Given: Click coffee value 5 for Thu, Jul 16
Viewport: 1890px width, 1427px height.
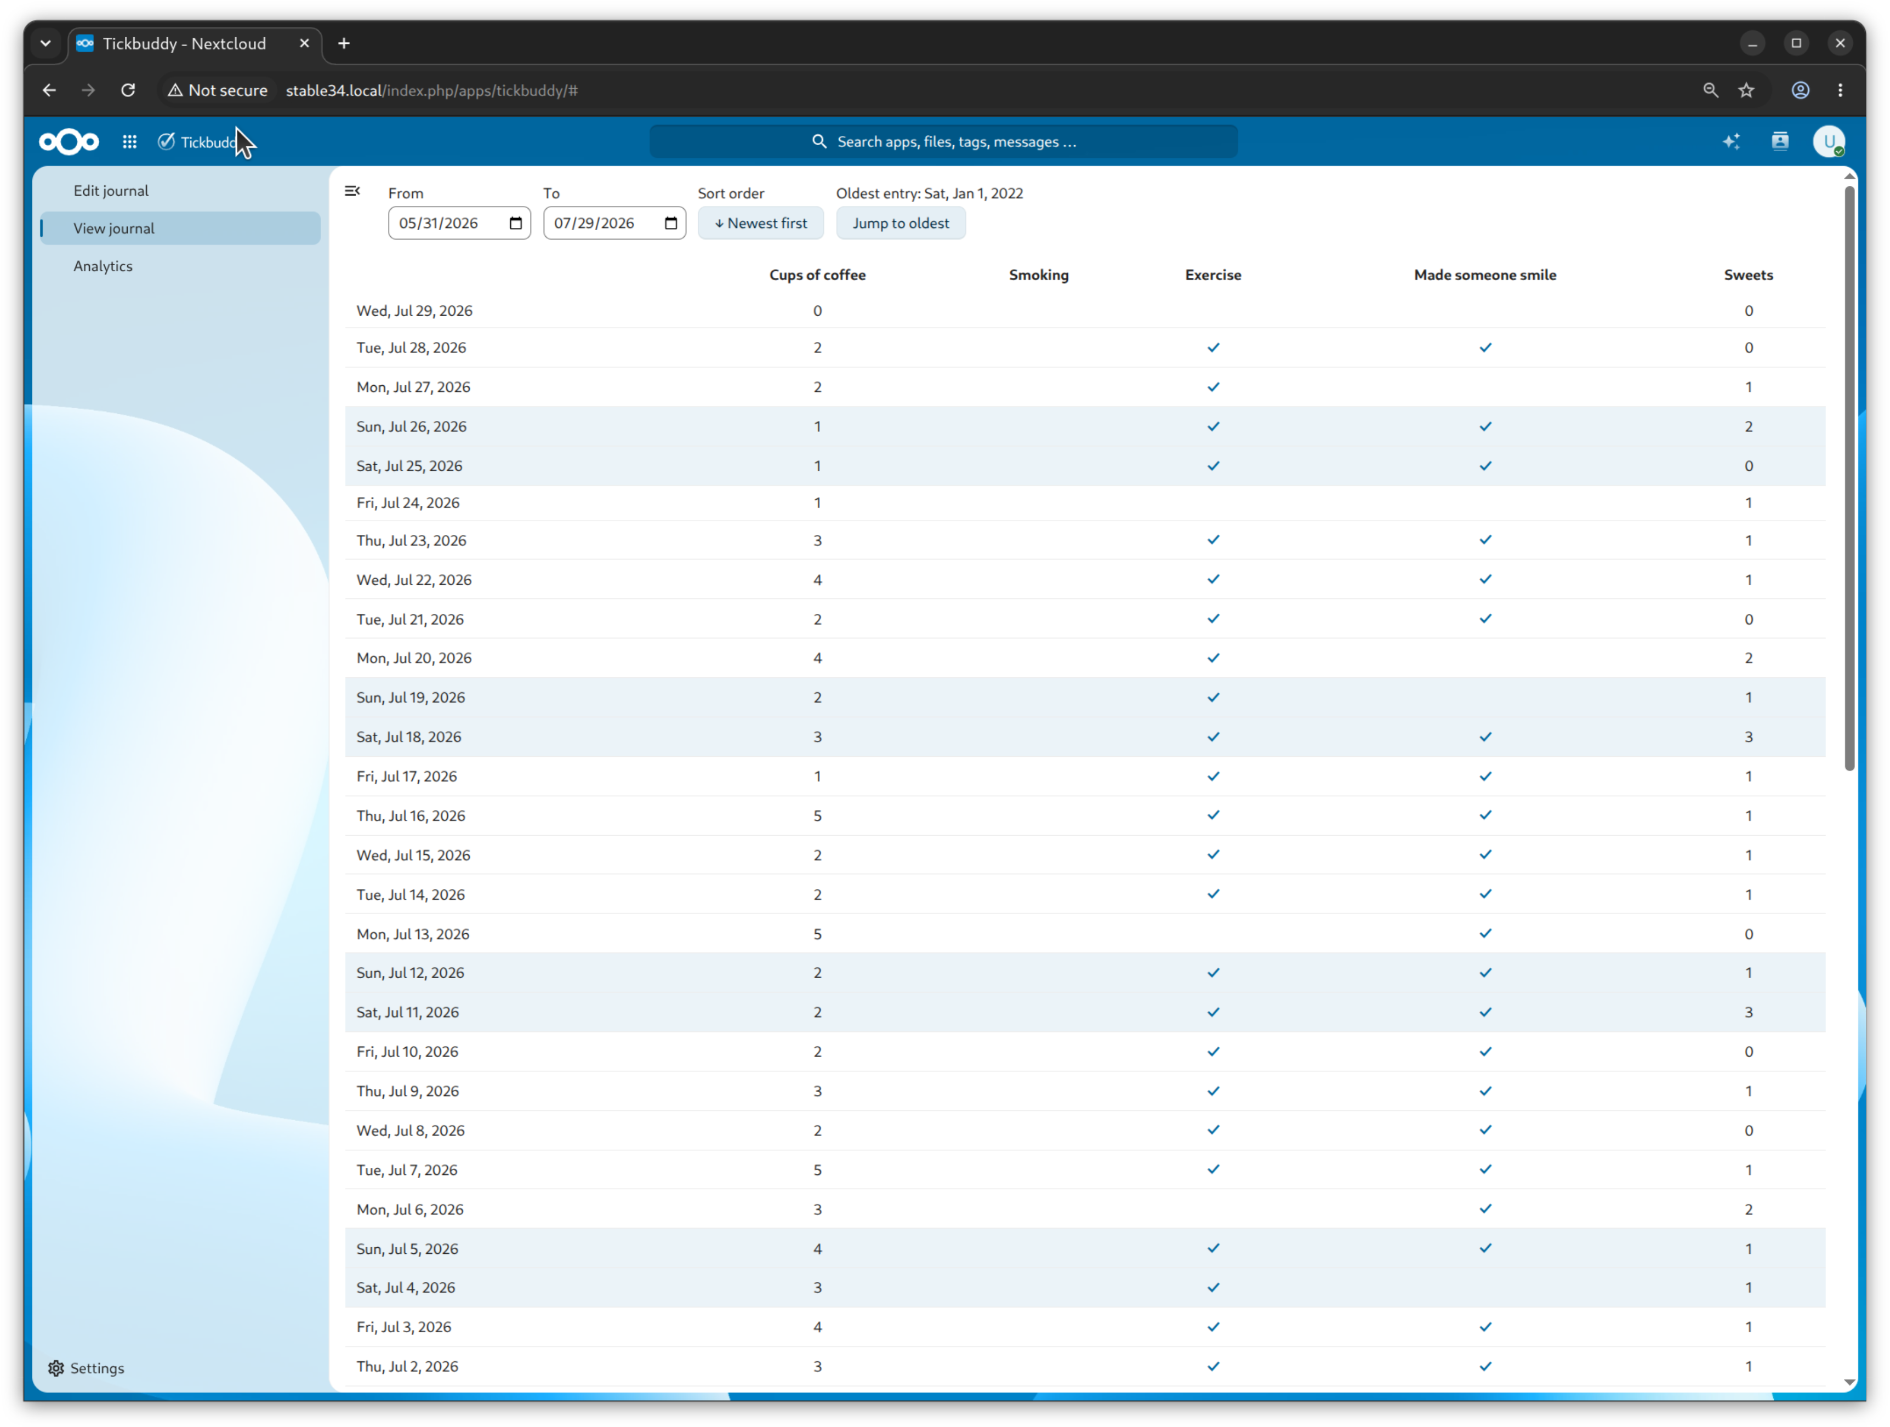Looking at the screenshot, I should [x=818, y=815].
